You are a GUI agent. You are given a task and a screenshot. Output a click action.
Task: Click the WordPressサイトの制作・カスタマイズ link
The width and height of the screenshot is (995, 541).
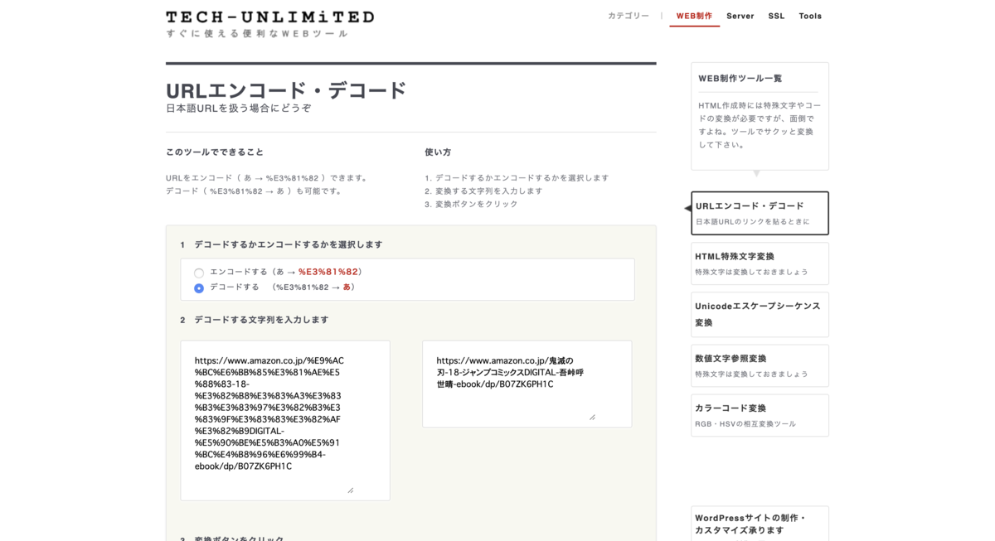[759, 524]
